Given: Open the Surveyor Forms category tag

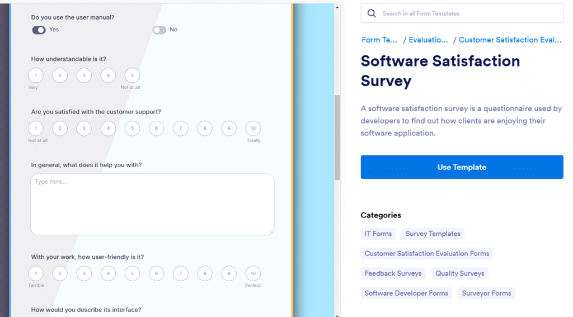Looking at the screenshot, I should (486, 294).
